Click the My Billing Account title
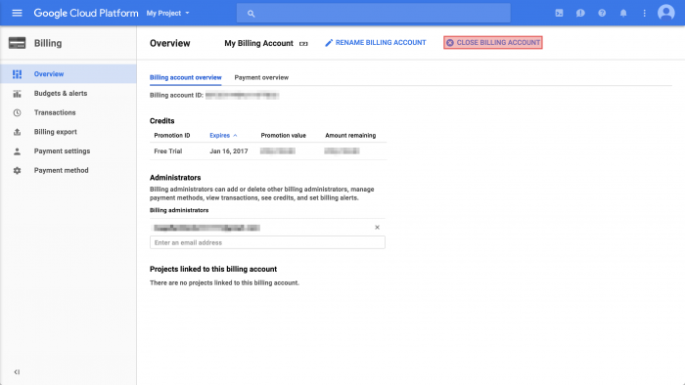The image size is (685, 385). [258, 43]
